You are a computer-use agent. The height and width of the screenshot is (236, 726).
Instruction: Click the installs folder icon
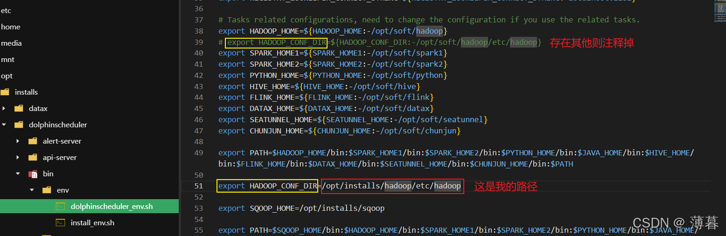tap(5, 92)
